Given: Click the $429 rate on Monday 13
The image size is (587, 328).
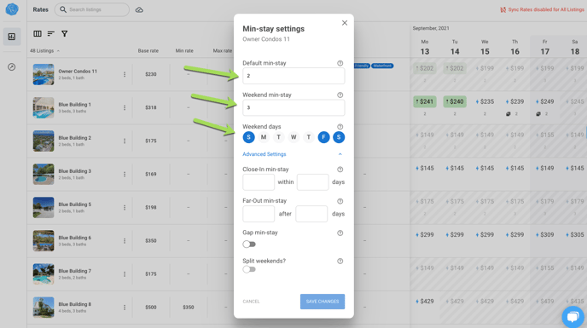Looking at the screenshot, I should [x=425, y=302].
